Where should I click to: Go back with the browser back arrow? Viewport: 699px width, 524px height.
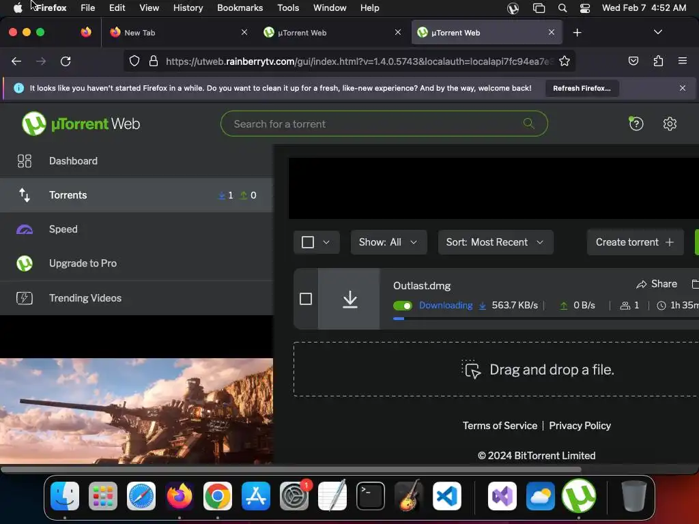click(16, 61)
